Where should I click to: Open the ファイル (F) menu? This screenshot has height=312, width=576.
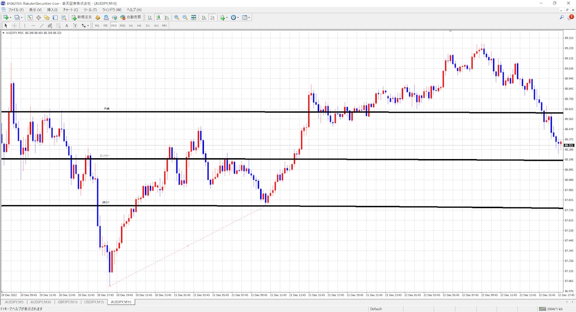(x=16, y=9)
